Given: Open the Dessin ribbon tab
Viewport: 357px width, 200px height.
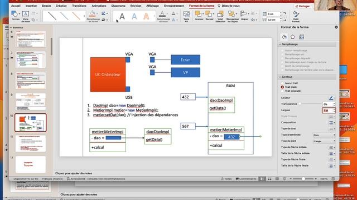Looking at the screenshot, I should 46,6.
